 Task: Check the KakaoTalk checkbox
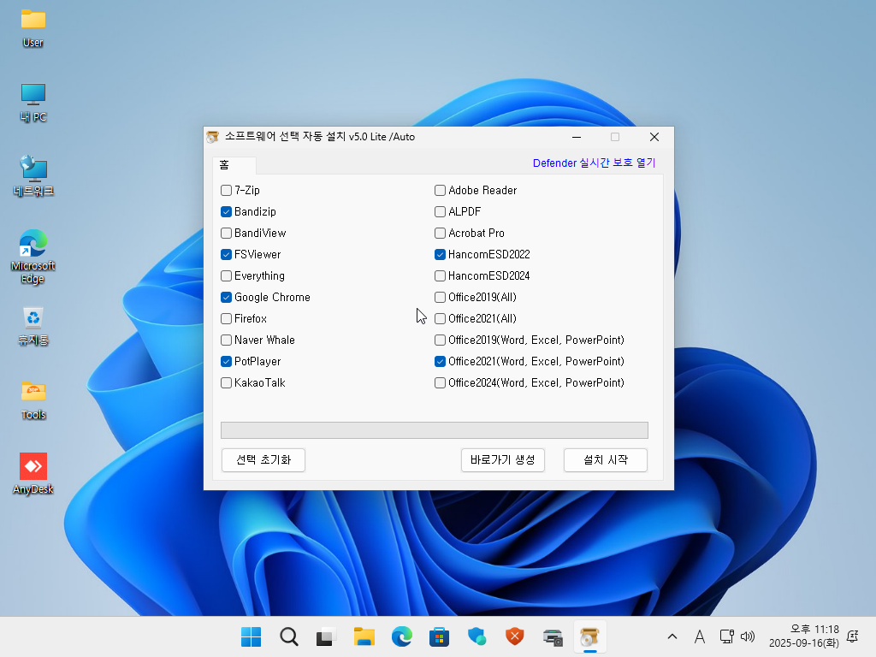coord(226,382)
